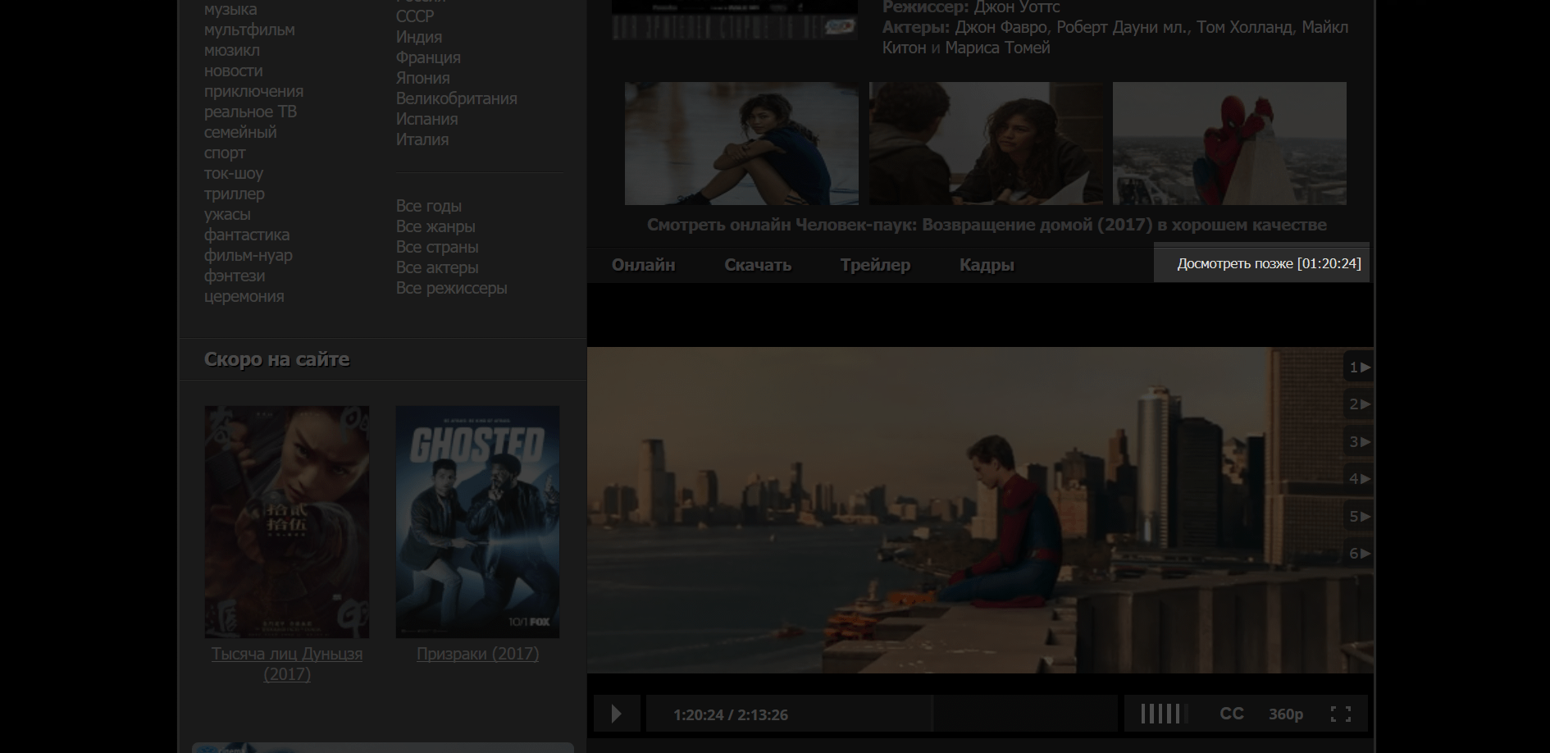Jump to player part 4
The height and width of the screenshot is (753, 1550).
(1359, 479)
